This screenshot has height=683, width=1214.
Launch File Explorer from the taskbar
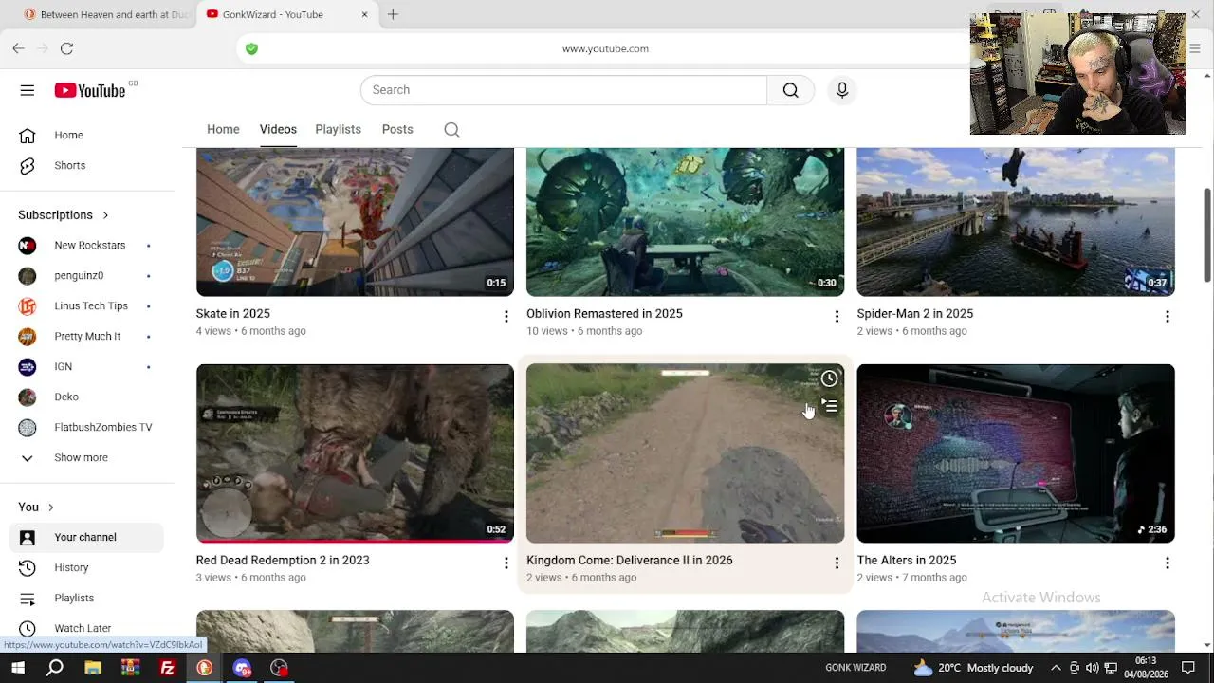point(93,668)
